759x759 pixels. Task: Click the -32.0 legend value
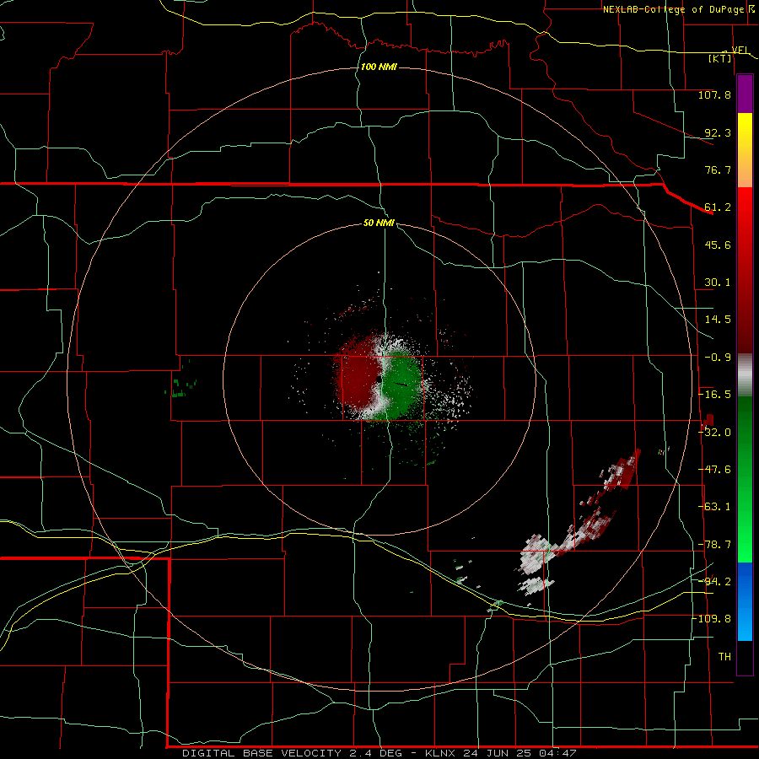point(714,433)
